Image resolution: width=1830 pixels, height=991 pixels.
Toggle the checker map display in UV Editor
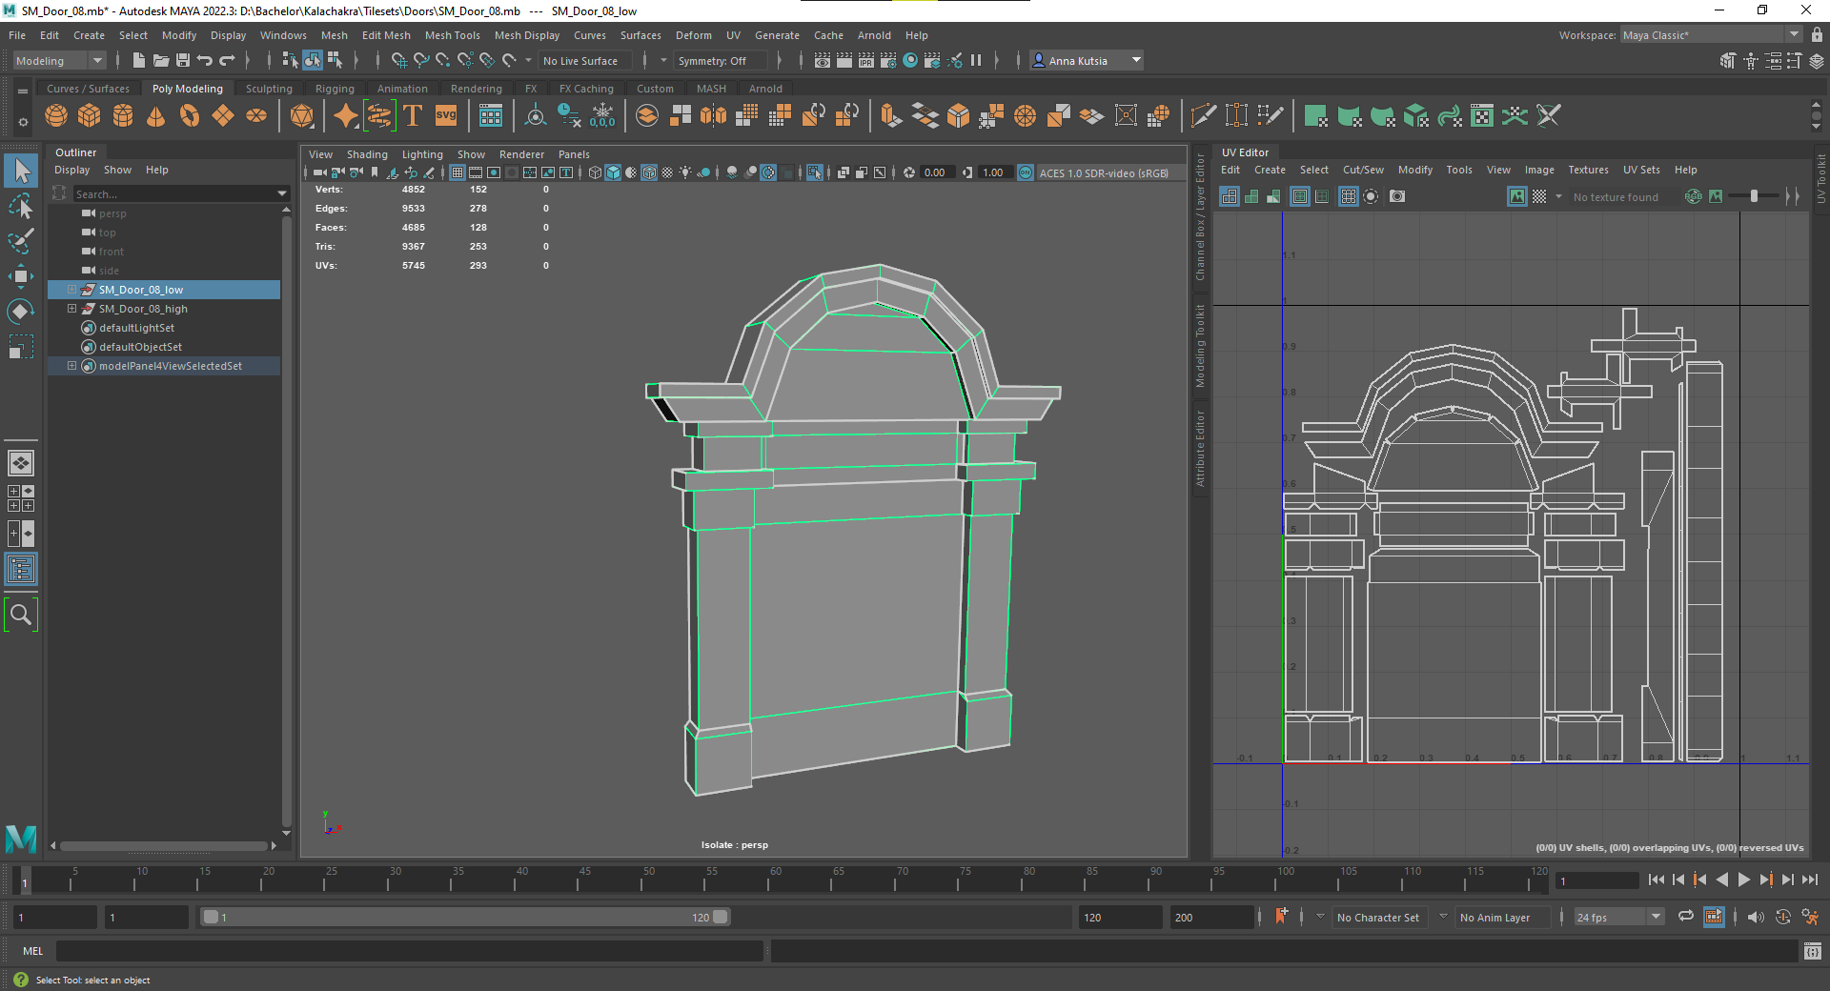tap(1539, 196)
